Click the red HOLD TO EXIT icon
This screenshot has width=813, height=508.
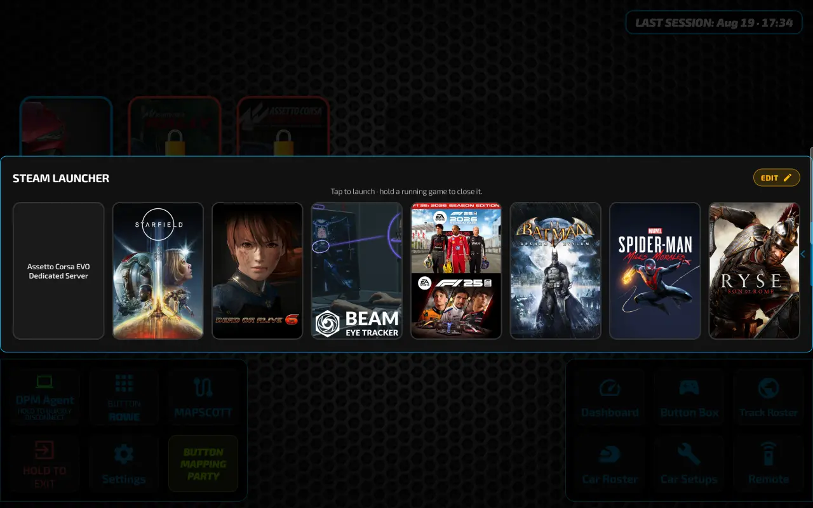(x=44, y=450)
